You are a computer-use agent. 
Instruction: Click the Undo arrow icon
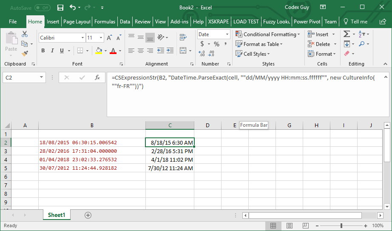click(73, 8)
